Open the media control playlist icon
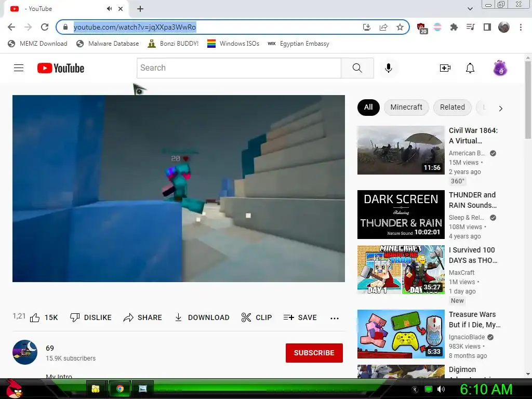The height and width of the screenshot is (399, 532). [x=471, y=27]
